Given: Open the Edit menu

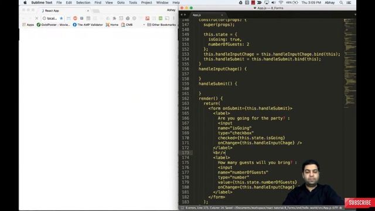Looking at the screenshot, I should [x=69, y=2].
